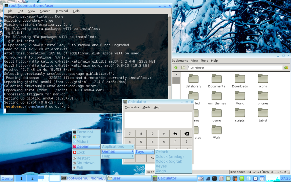The image size is (291, 182).
Task: Open the calendar icon in the taskbar tray
Action: point(262,179)
